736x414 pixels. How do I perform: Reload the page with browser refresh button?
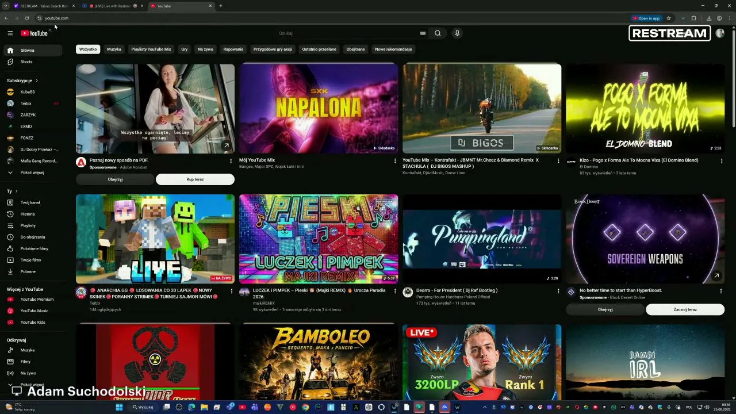(x=27, y=18)
